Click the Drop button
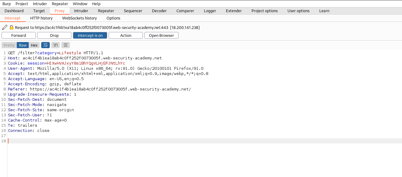 pyautogui.click(x=54, y=35)
